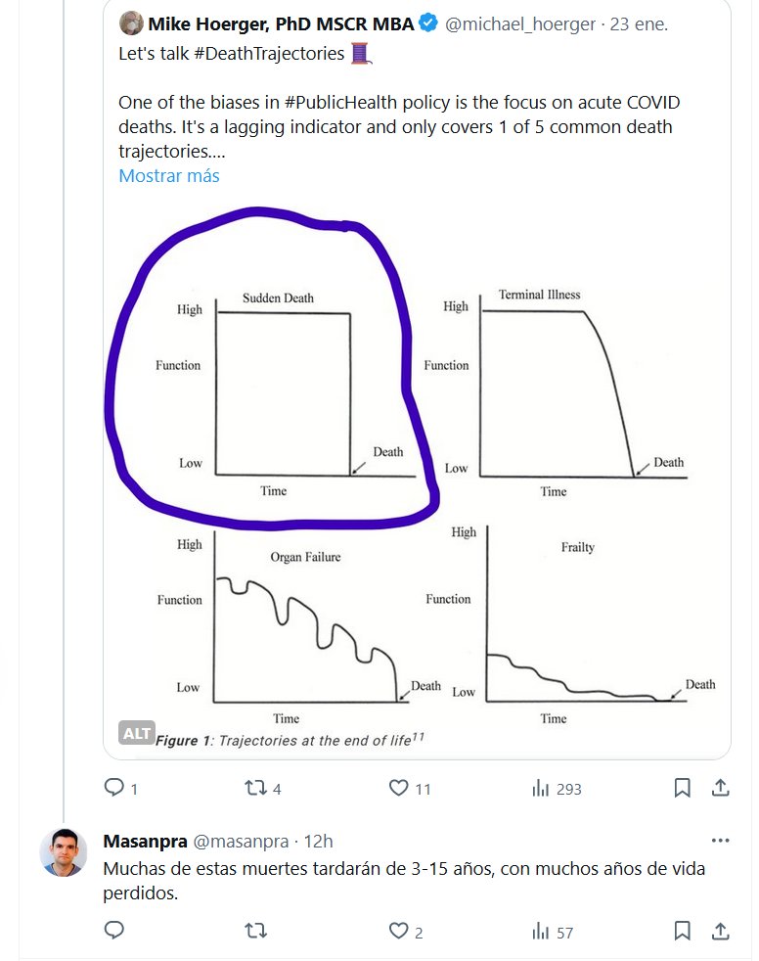Reply to Masanpra's tweet
The height and width of the screenshot is (961, 759).
coord(114,932)
